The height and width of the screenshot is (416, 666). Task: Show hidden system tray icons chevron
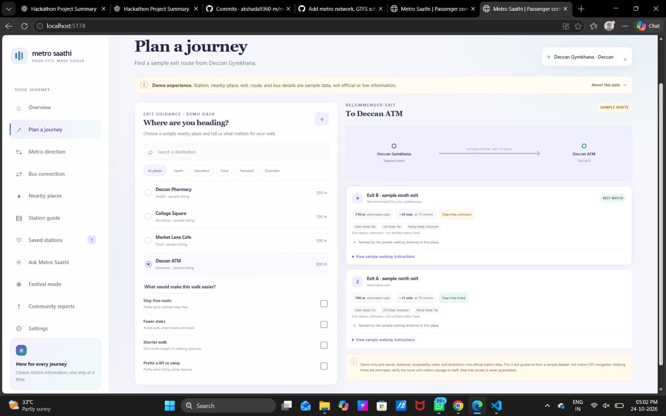[547, 406]
